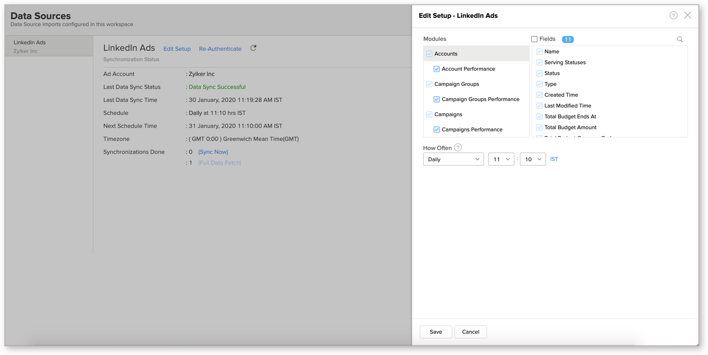The image size is (708, 355).
Task: Toggle the Fields select-all checkbox
Action: (534, 39)
